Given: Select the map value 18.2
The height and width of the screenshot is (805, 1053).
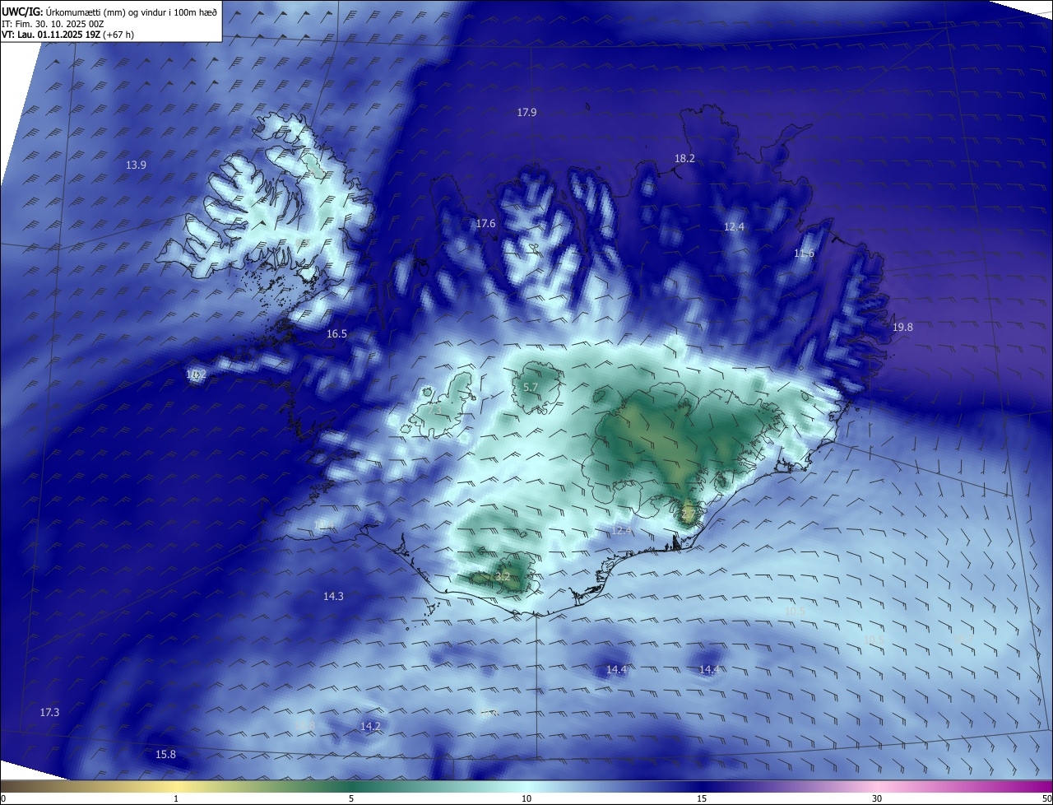Looking at the screenshot, I should pyautogui.click(x=684, y=158).
